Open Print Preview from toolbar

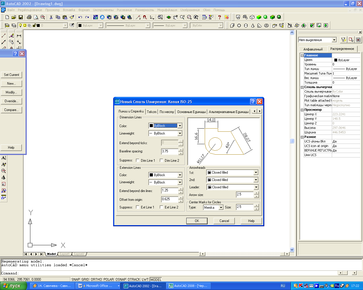(x=36, y=17)
